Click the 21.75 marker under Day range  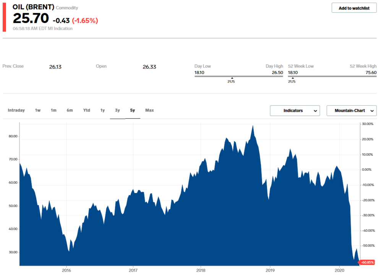[231, 81]
